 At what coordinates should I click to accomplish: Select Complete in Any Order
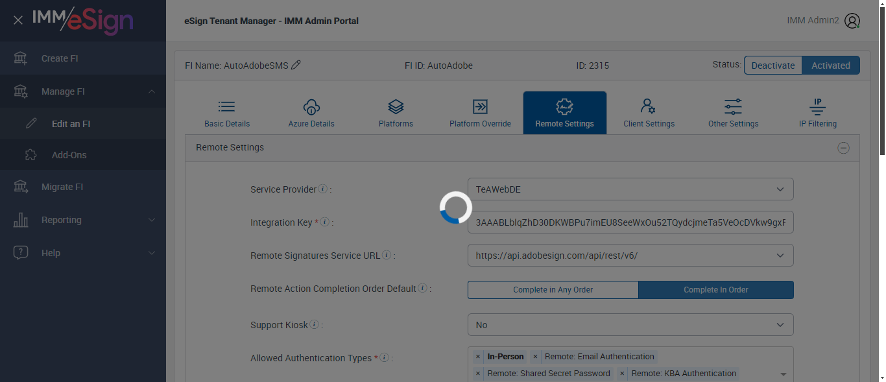coord(553,290)
